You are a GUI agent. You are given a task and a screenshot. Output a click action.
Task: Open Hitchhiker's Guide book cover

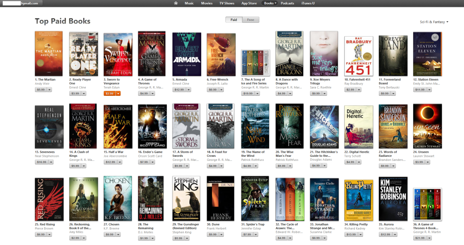coord(324,127)
